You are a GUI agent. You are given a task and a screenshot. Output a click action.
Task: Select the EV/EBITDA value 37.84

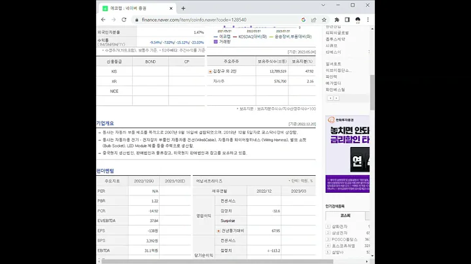click(x=154, y=221)
